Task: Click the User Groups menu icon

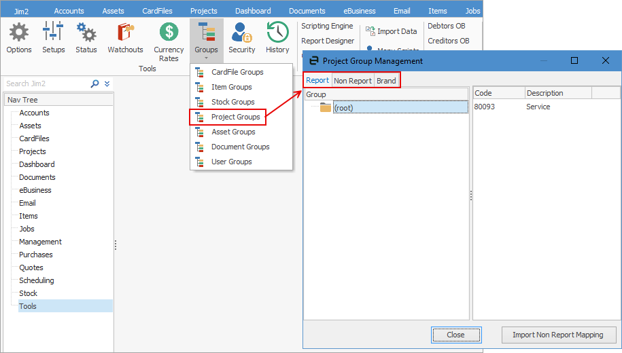Action: (x=200, y=162)
